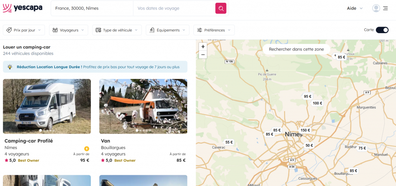Select the 55 € map marker near Caveirac

point(229,142)
